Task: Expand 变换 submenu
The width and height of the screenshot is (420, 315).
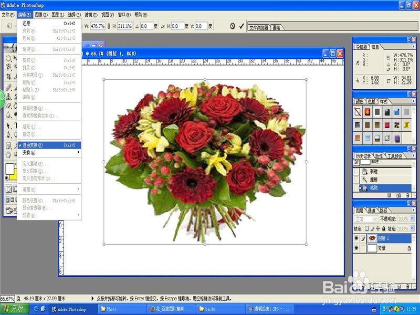Action: [49, 152]
